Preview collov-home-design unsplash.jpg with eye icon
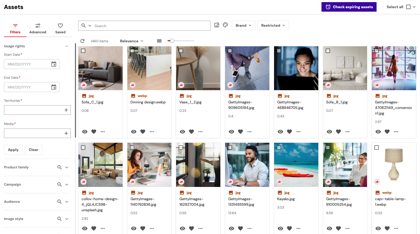Screen dimensions: 420x234 (x=85, y=228)
